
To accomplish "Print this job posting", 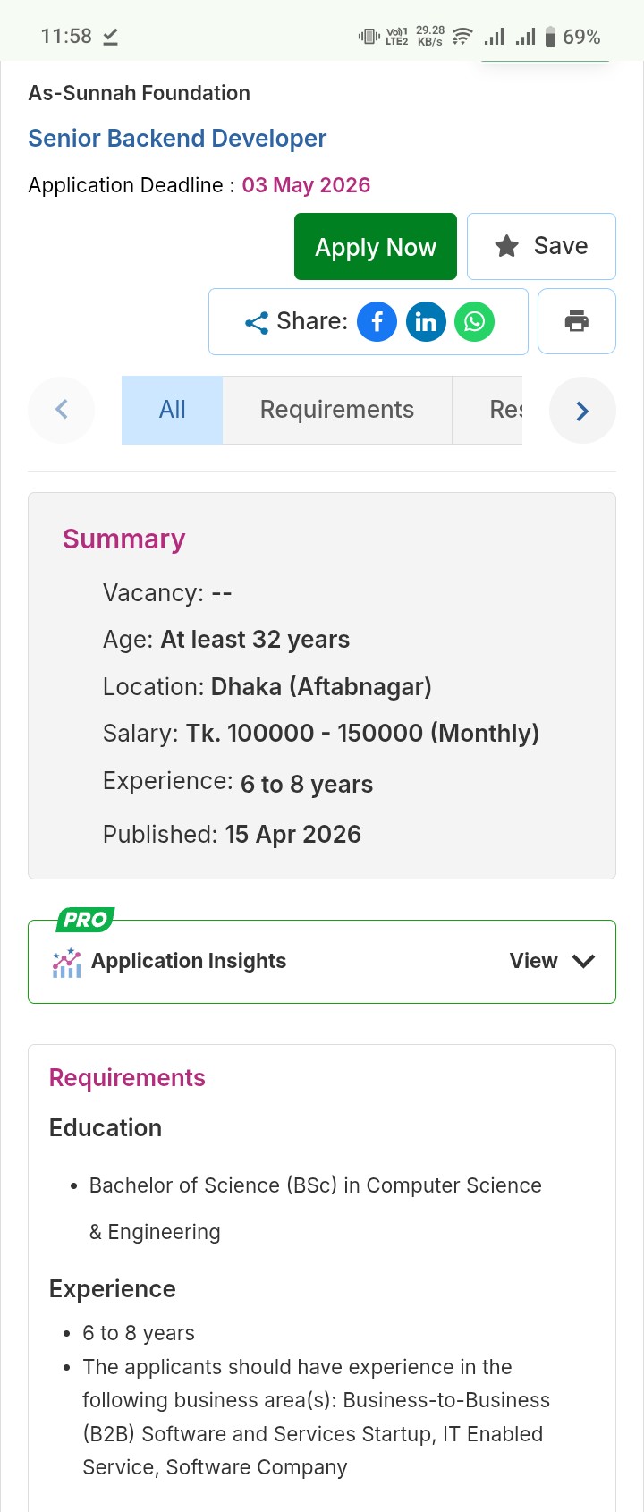I will tap(577, 321).
